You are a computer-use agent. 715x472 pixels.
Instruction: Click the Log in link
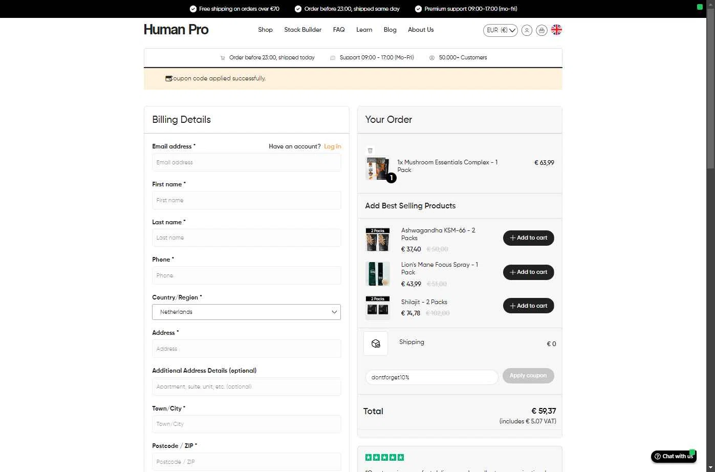coord(332,146)
